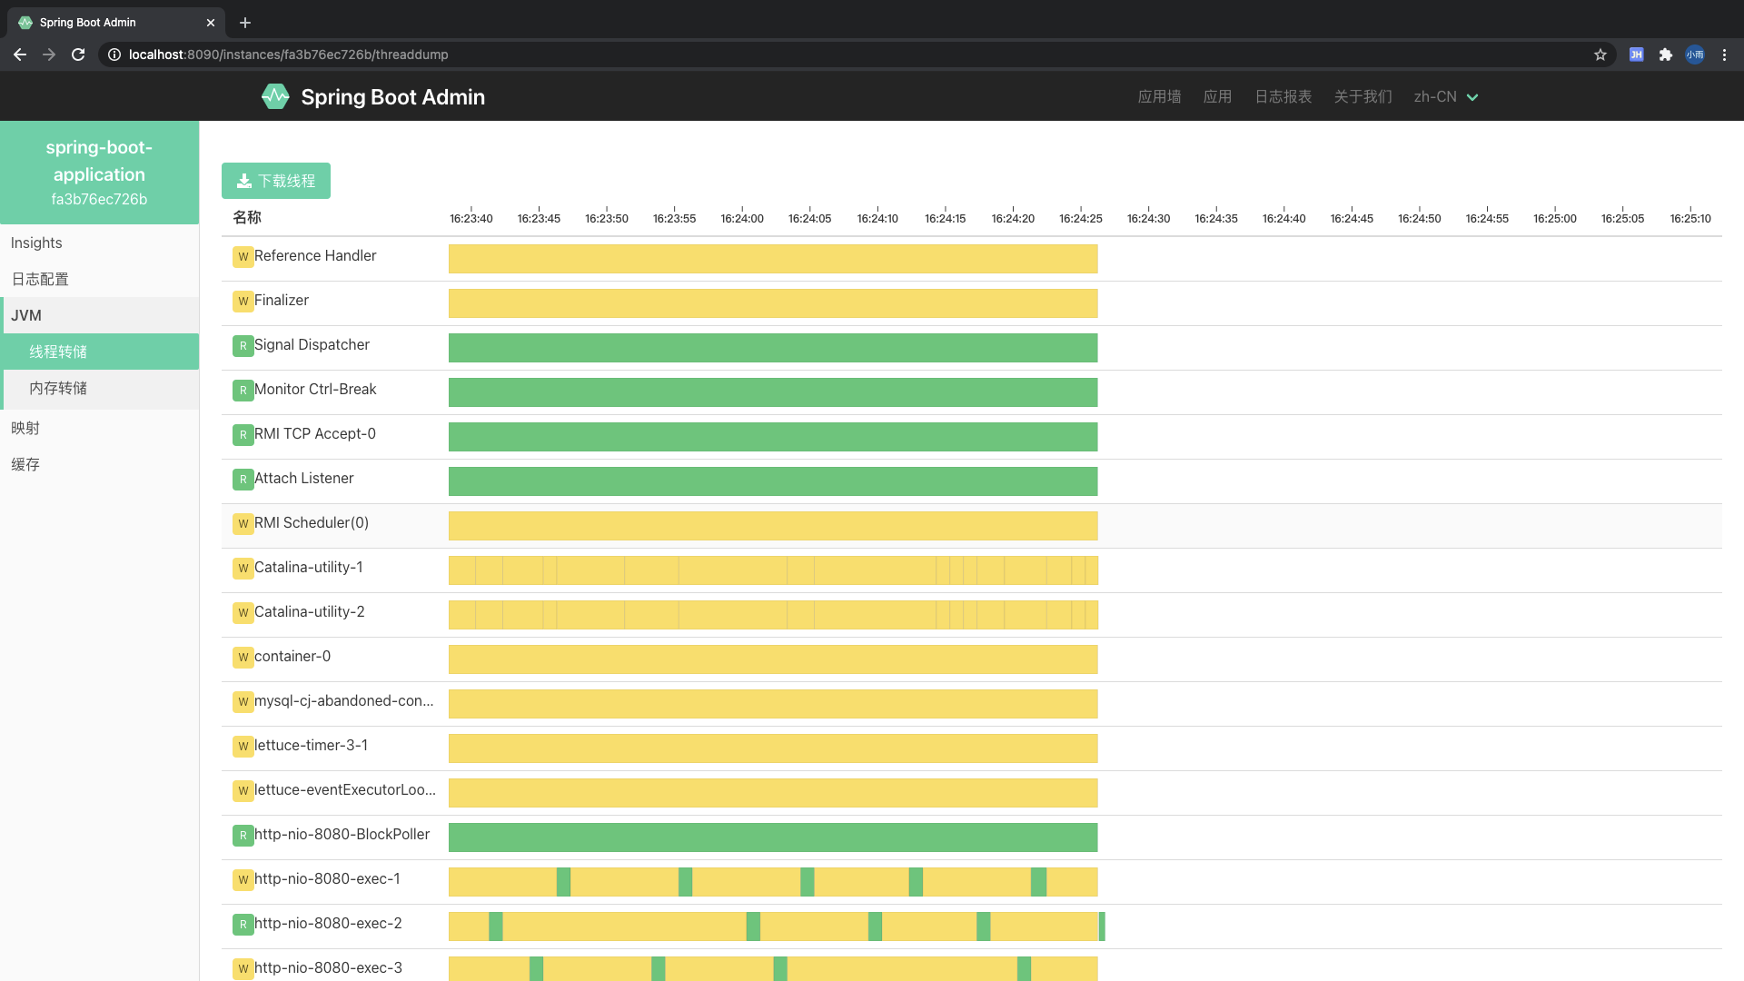The image size is (1744, 981).
Task: Click the 下载线程 download button
Action: point(276,181)
